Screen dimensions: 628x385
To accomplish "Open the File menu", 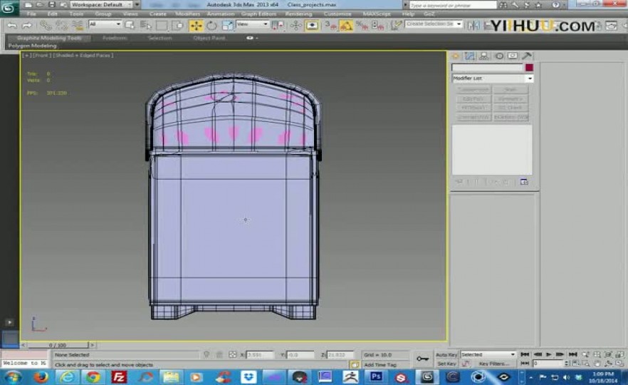I will coord(31,14).
